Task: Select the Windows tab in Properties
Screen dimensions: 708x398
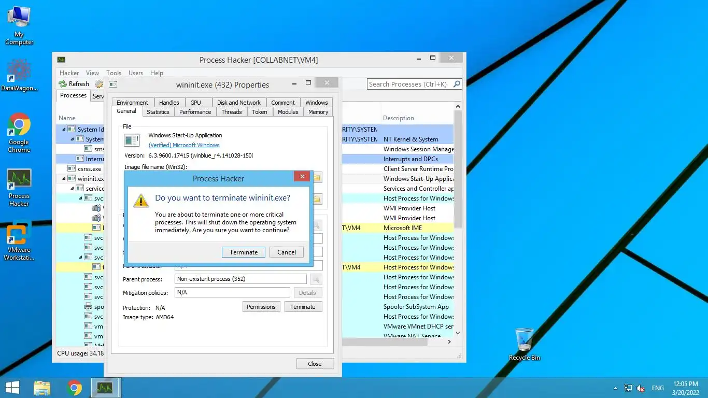Action: [x=317, y=103]
